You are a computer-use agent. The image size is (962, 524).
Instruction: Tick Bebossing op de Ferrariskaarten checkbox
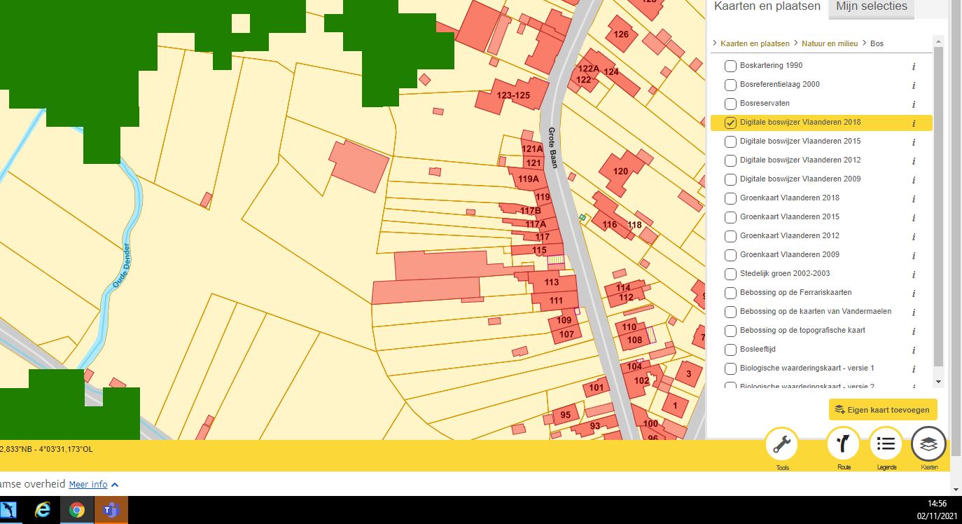tap(730, 293)
